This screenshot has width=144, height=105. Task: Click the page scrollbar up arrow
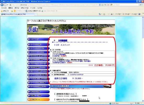coord(143,17)
